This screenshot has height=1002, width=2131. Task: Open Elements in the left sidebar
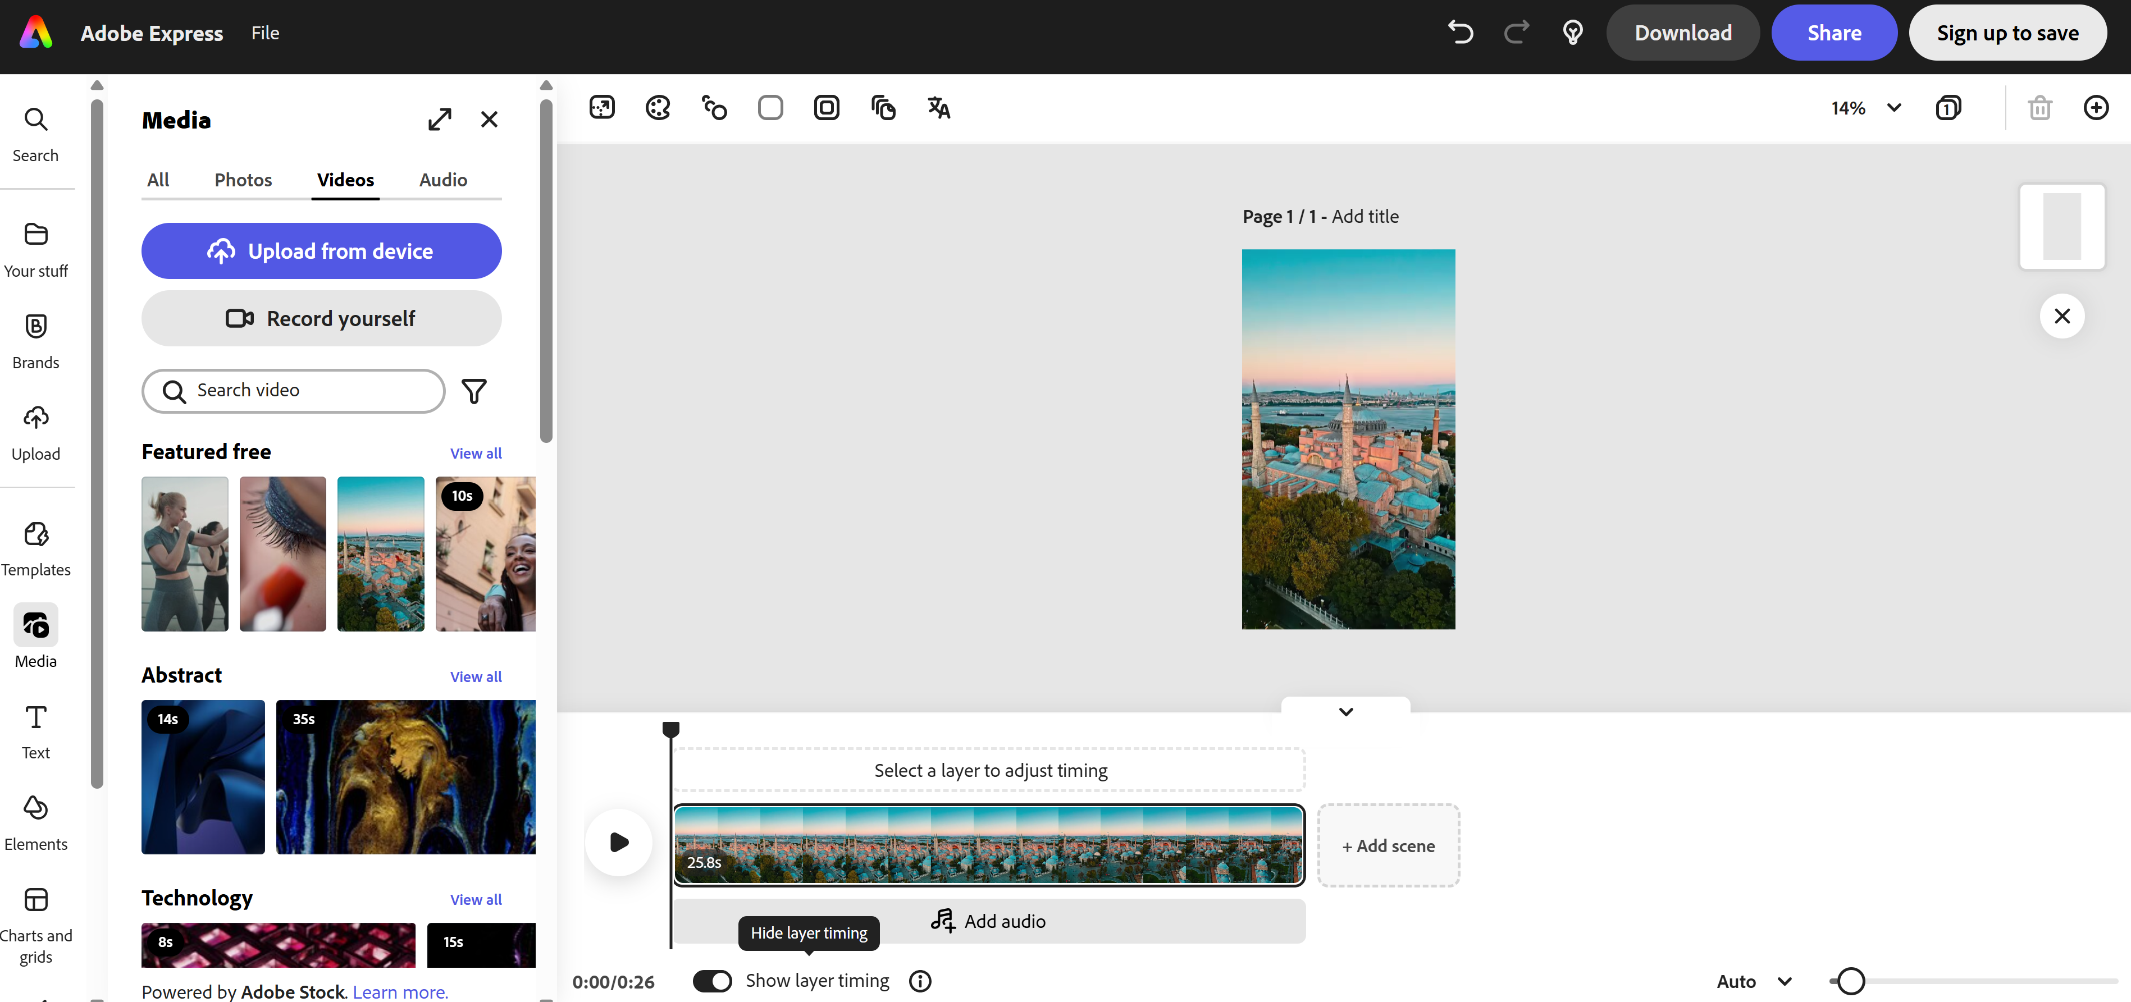35,822
